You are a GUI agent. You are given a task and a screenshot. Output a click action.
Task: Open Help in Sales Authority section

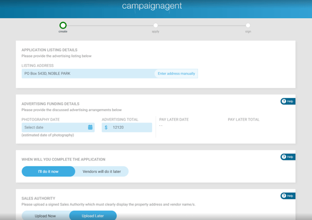coord(288,196)
